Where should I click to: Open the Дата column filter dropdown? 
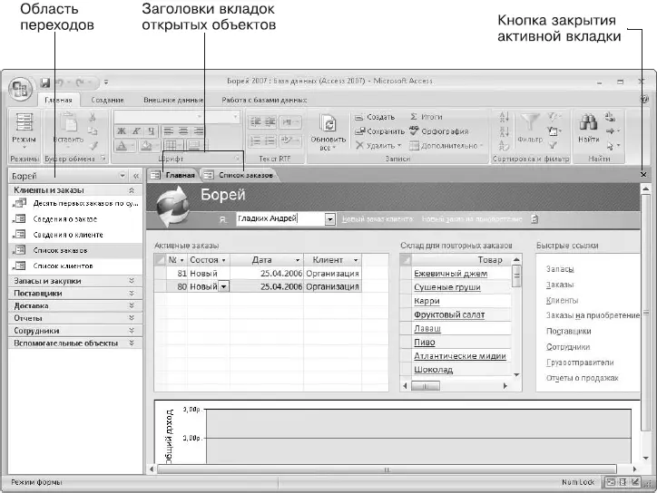[298, 260]
